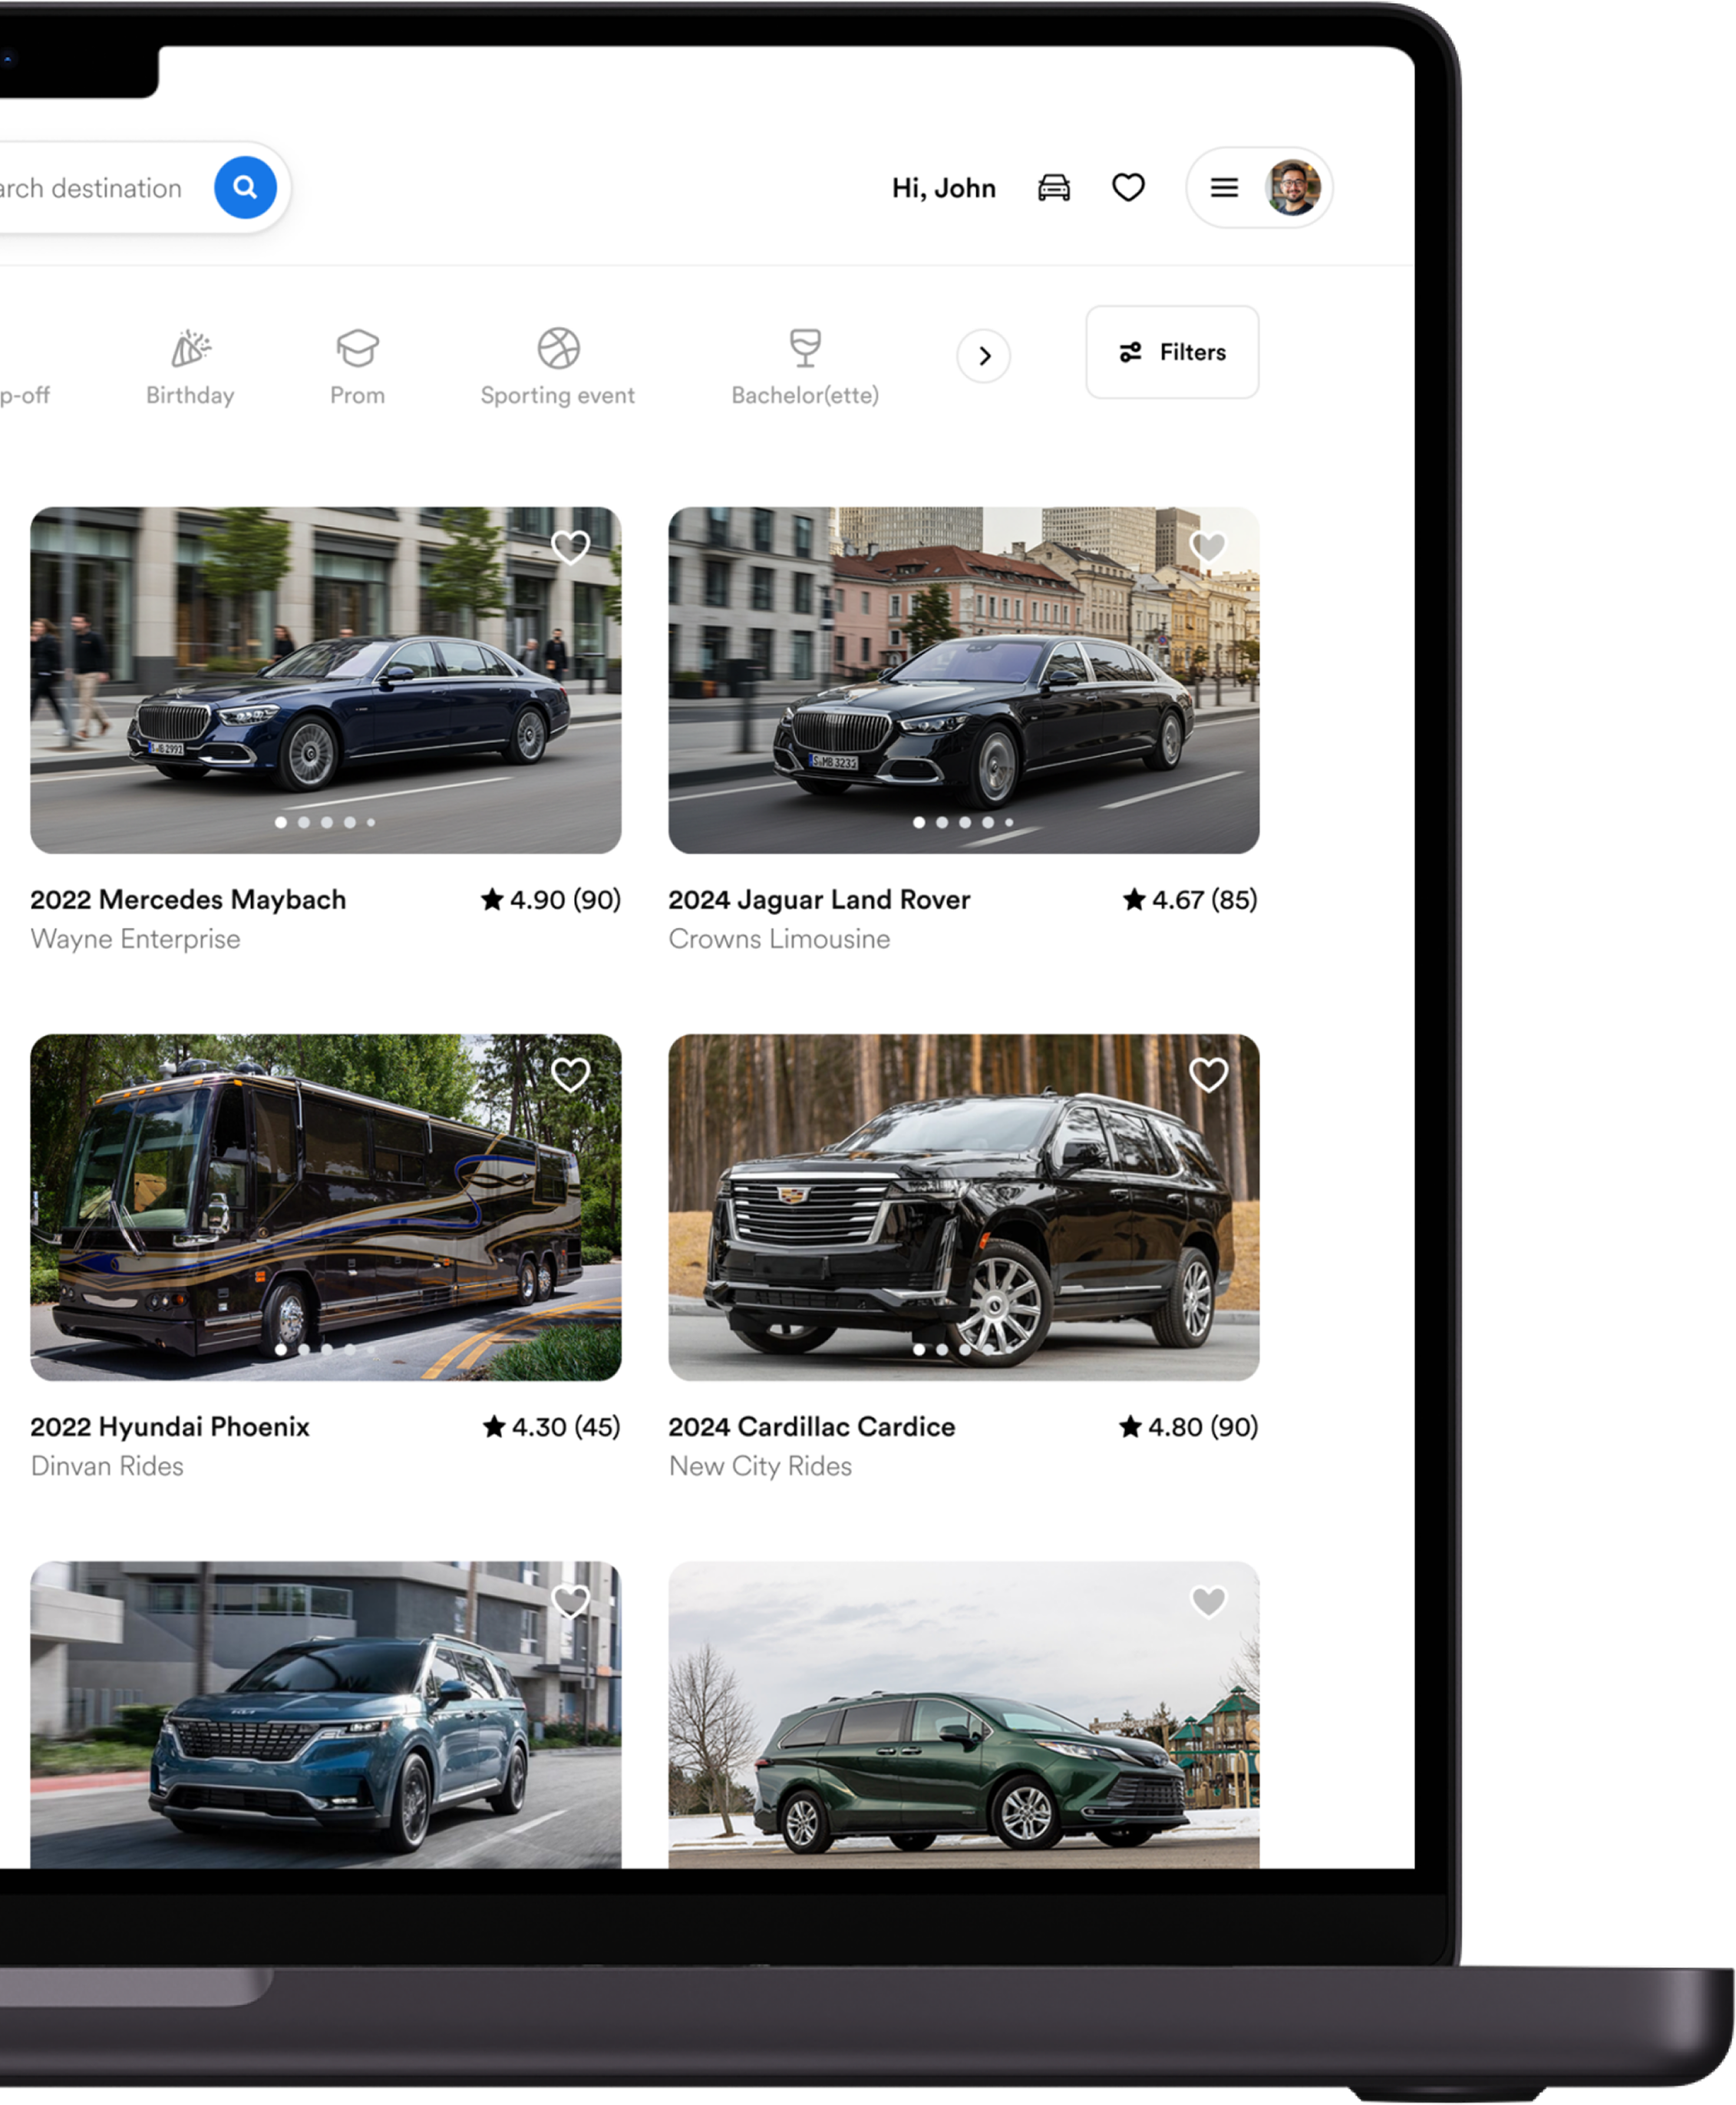This screenshot has height=2105, width=1736.
Task: Select the Prom graduation cap icon
Action: pos(357,349)
